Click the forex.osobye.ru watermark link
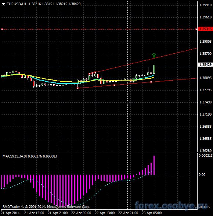The image size is (213, 216). tap(171, 206)
